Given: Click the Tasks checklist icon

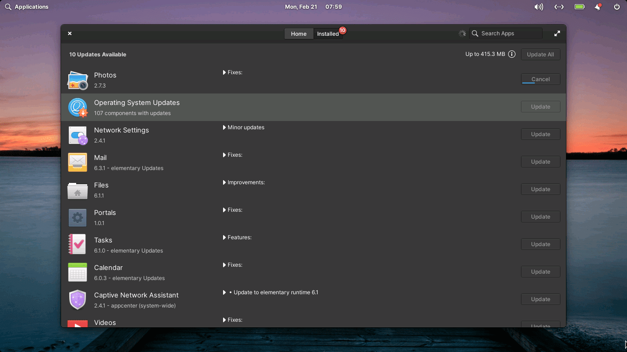Looking at the screenshot, I should pyautogui.click(x=77, y=244).
